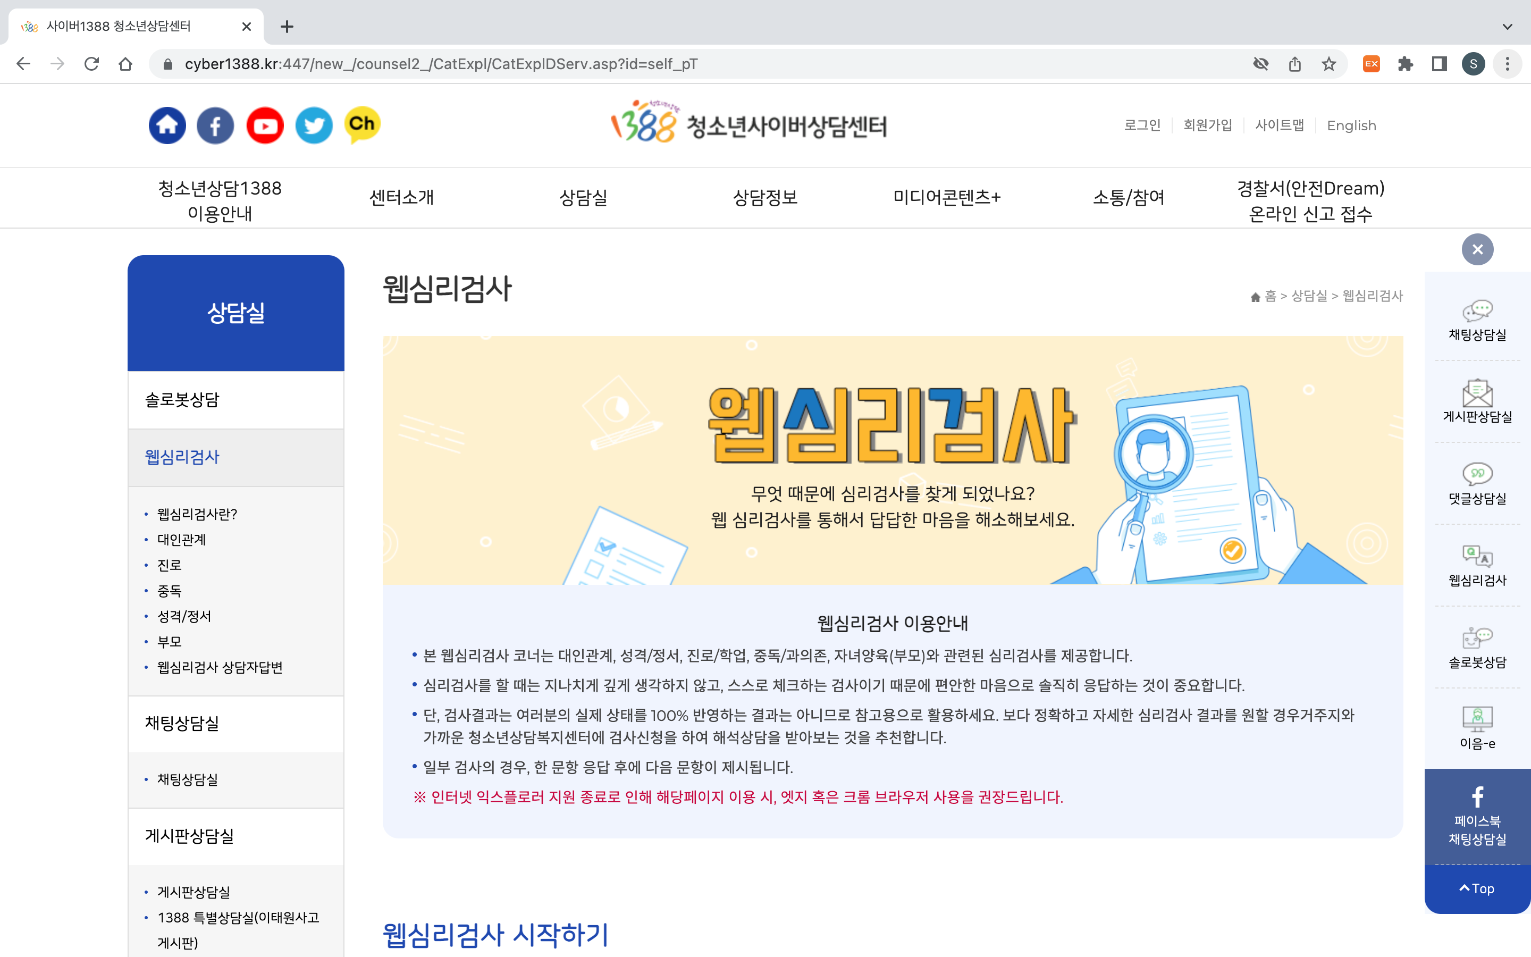1531x957 pixels.
Task: Open the KakaoTalk Ch channel icon
Action: point(363,124)
